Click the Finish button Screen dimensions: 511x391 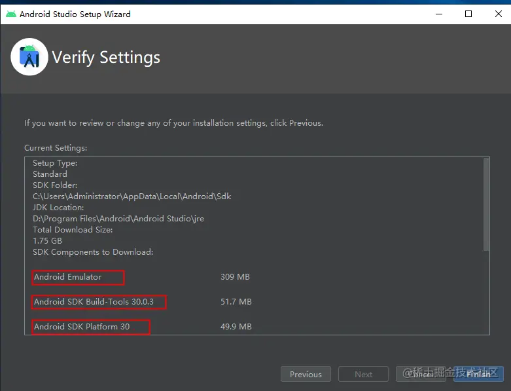click(x=478, y=374)
